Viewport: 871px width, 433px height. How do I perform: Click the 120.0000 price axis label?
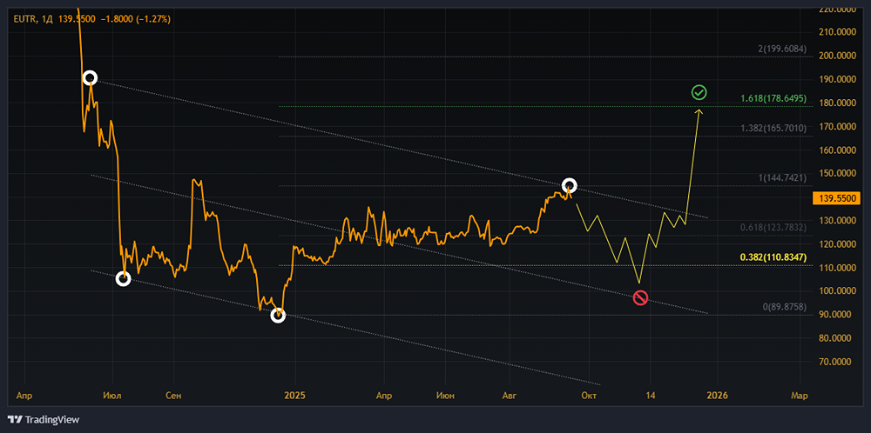coord(836,244)
